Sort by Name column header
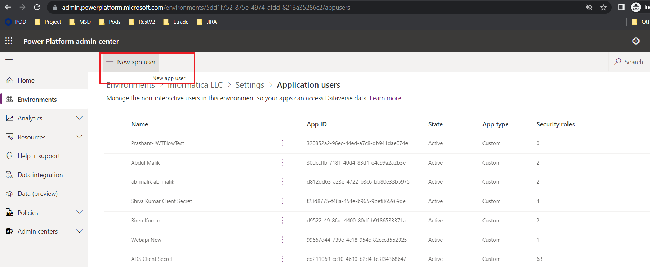The image size is (650, 267). [x=140, y=124]
